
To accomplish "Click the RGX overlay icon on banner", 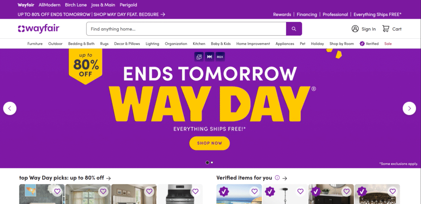I will coord(220,57).
